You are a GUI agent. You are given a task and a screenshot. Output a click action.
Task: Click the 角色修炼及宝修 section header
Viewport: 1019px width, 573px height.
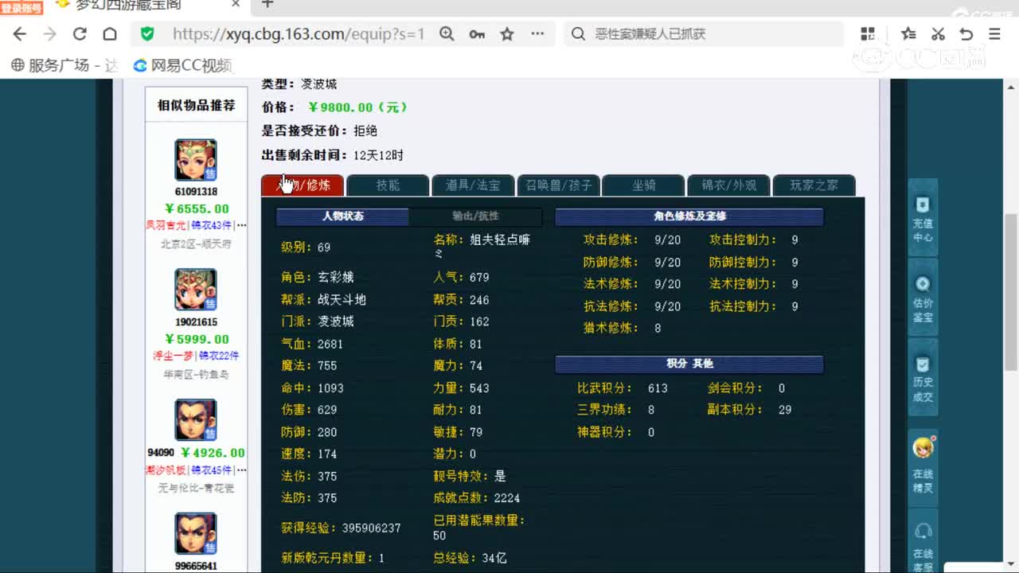coord(689,216)
